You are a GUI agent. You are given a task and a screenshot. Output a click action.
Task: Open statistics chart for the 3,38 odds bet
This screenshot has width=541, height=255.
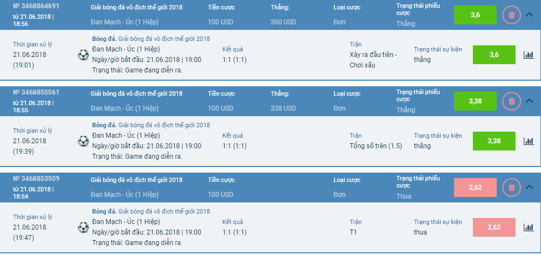click(x=528, y=141)
